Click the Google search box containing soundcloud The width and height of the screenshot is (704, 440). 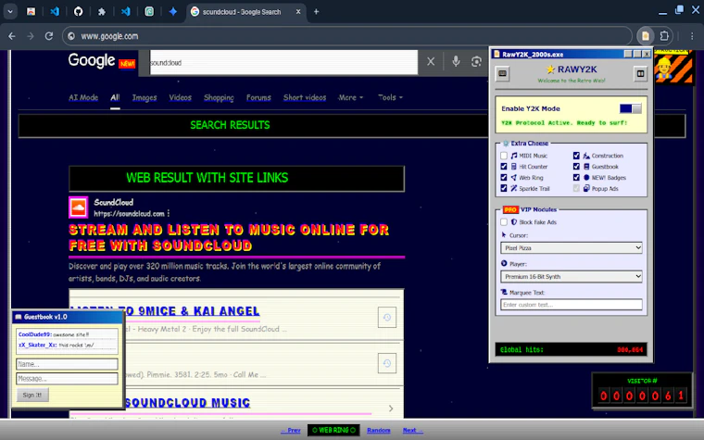283,62
